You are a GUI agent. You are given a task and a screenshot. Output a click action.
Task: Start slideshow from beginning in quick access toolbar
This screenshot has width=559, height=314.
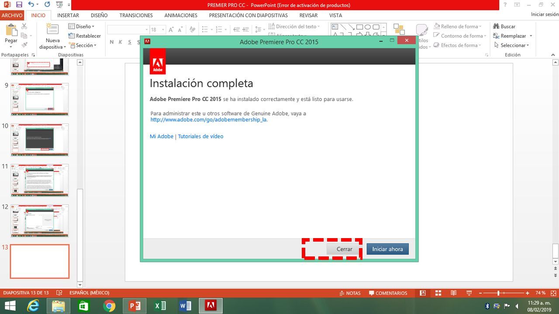(x=59, y=5)
